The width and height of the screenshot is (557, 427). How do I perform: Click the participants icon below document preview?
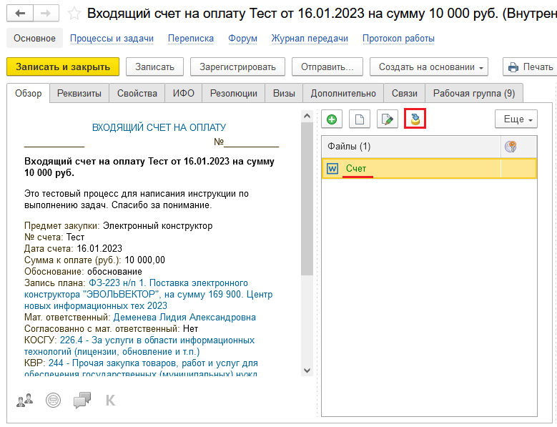tap(24, 400)
